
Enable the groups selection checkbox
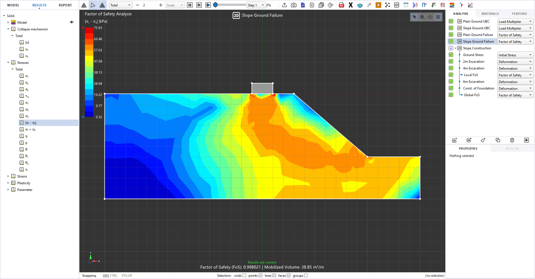[x=306, y=275]
